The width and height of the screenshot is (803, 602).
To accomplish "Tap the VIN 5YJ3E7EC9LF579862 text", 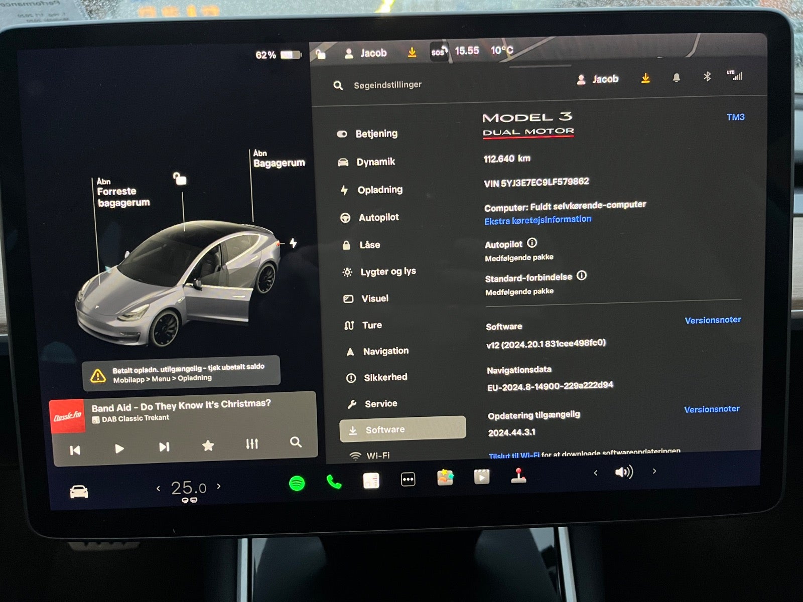I will (x=536, y=182).
